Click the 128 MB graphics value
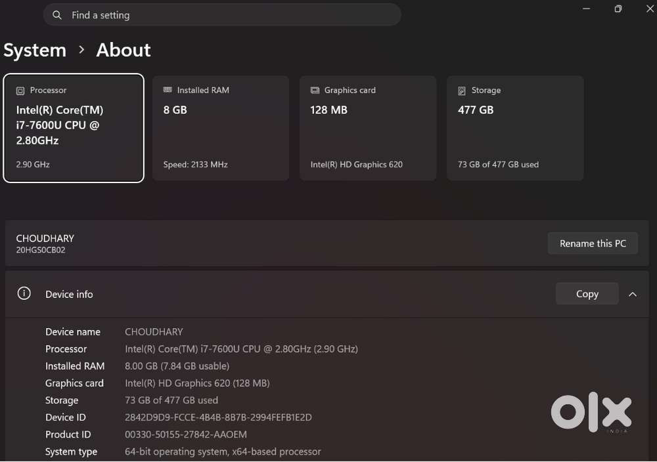The height and width of the screenshot is (462, 657). click(329, 110)
